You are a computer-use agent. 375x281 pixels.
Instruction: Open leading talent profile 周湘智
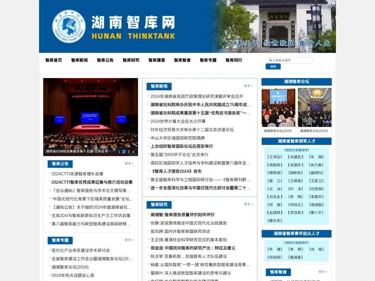tap(317, 205)
